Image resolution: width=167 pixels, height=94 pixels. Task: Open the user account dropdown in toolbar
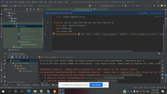[90, 6]
